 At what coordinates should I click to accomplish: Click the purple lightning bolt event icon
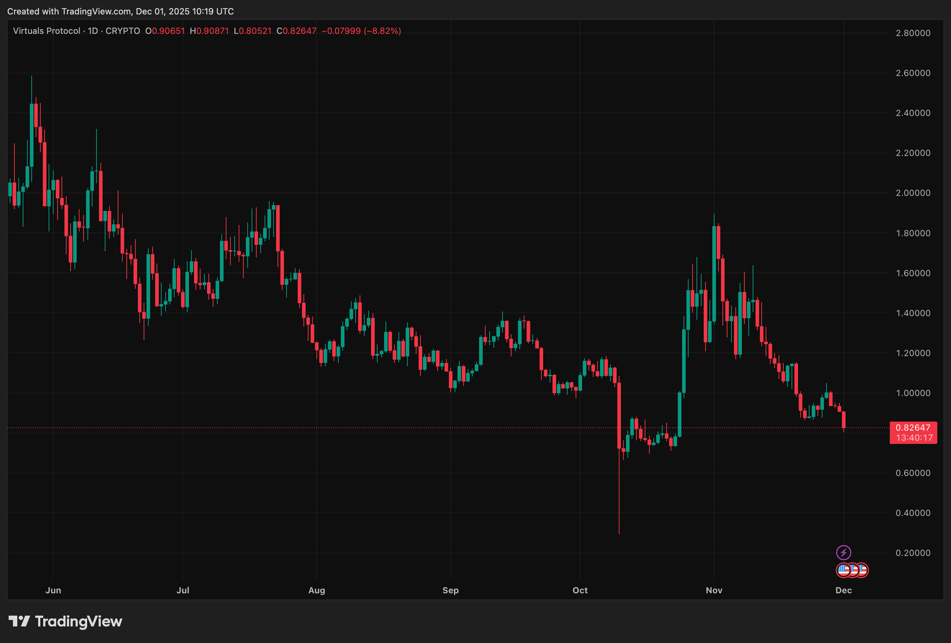844,552
